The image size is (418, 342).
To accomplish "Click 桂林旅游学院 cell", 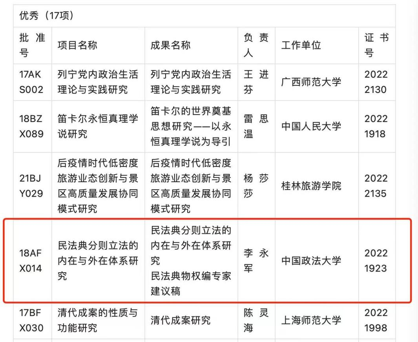I will 311,186.
